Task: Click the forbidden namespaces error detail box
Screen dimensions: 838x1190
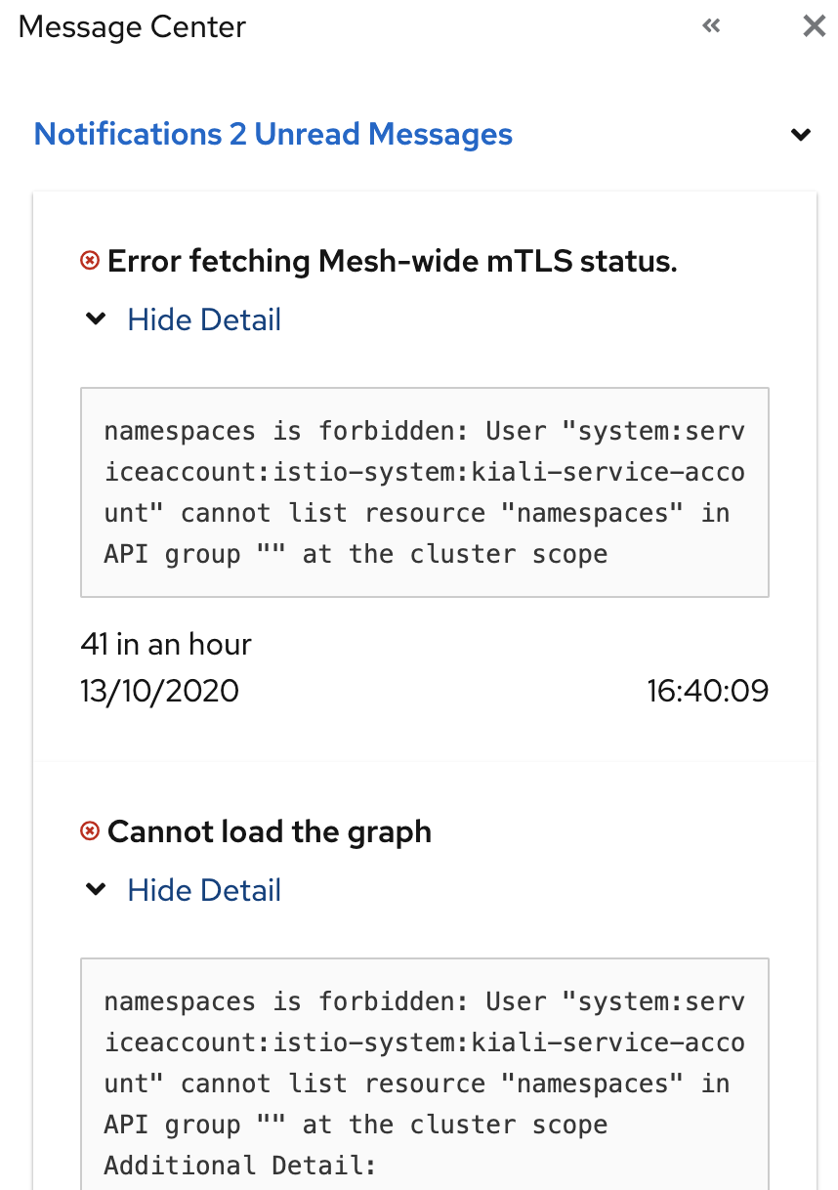Action: click(424, 491)
